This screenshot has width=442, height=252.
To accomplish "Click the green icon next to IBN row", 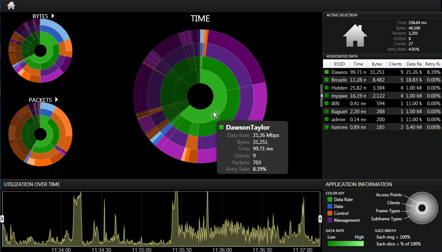I will (x=326, y=103).
